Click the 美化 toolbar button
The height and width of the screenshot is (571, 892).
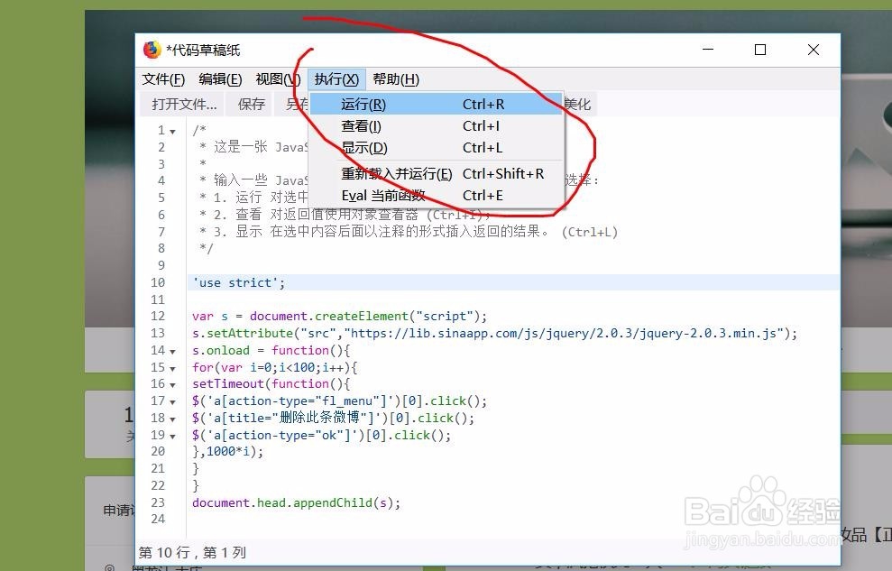(x=578, y=104)
